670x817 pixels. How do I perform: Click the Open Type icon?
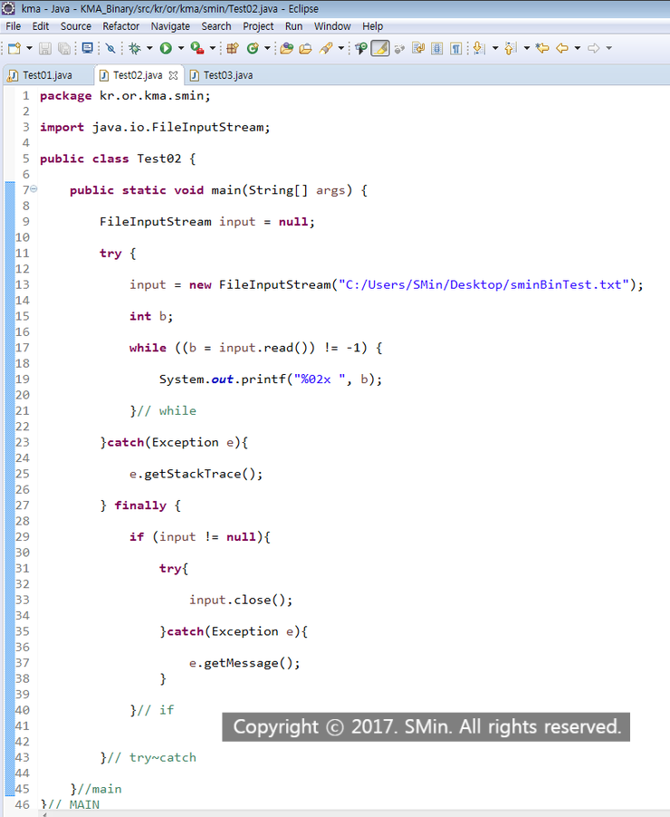[286, 48]
